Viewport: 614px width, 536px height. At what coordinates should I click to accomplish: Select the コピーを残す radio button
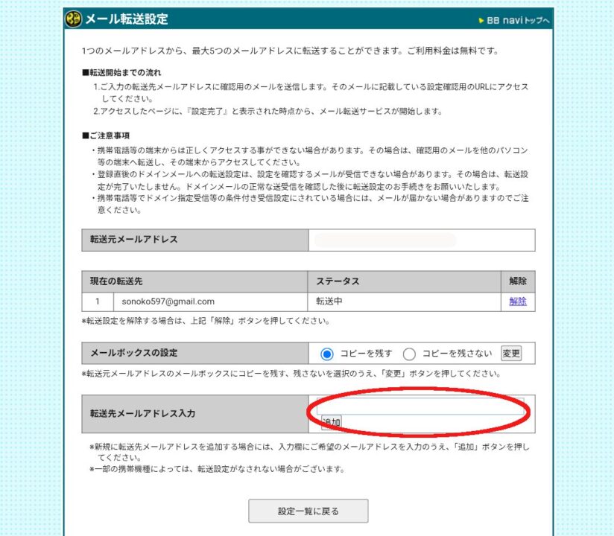327,354
